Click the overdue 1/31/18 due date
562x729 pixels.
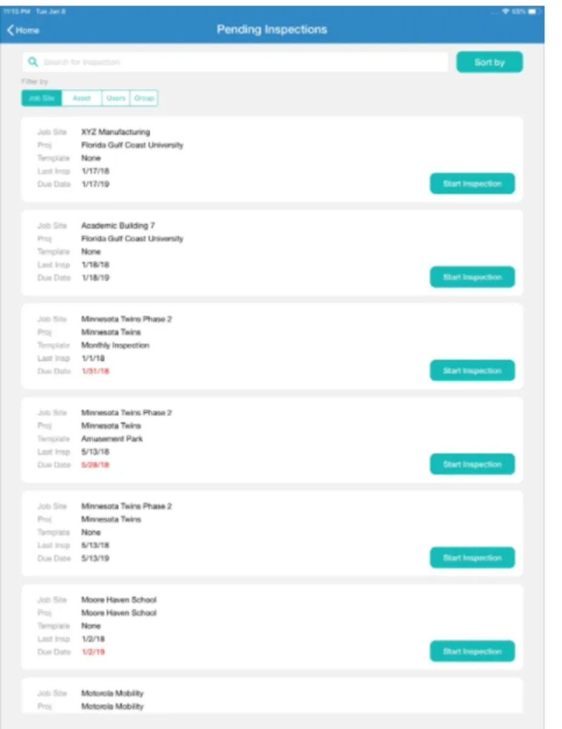click(95, 371)
